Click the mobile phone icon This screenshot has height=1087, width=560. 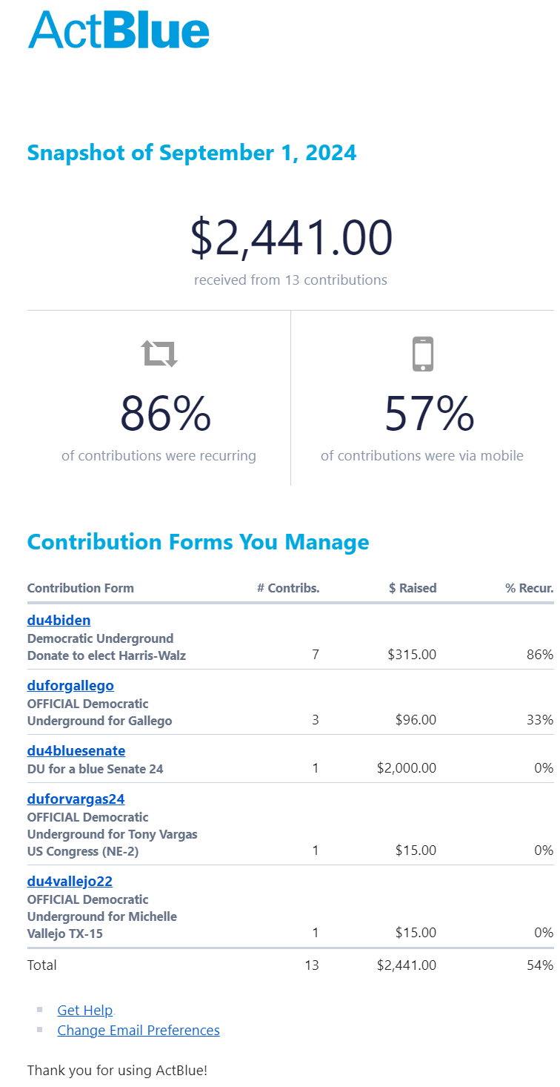(422, 354)
